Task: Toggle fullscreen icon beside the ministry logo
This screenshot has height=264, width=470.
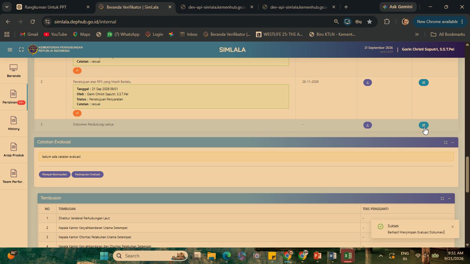Action: pos(21,49)
